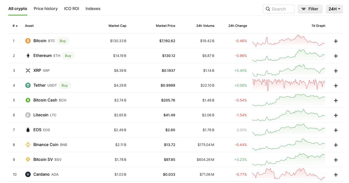The width and height of the screenshot is (349, 183).
Task: Click the Cardano 7d graph sparkline
Action: (x=288, y=174)
